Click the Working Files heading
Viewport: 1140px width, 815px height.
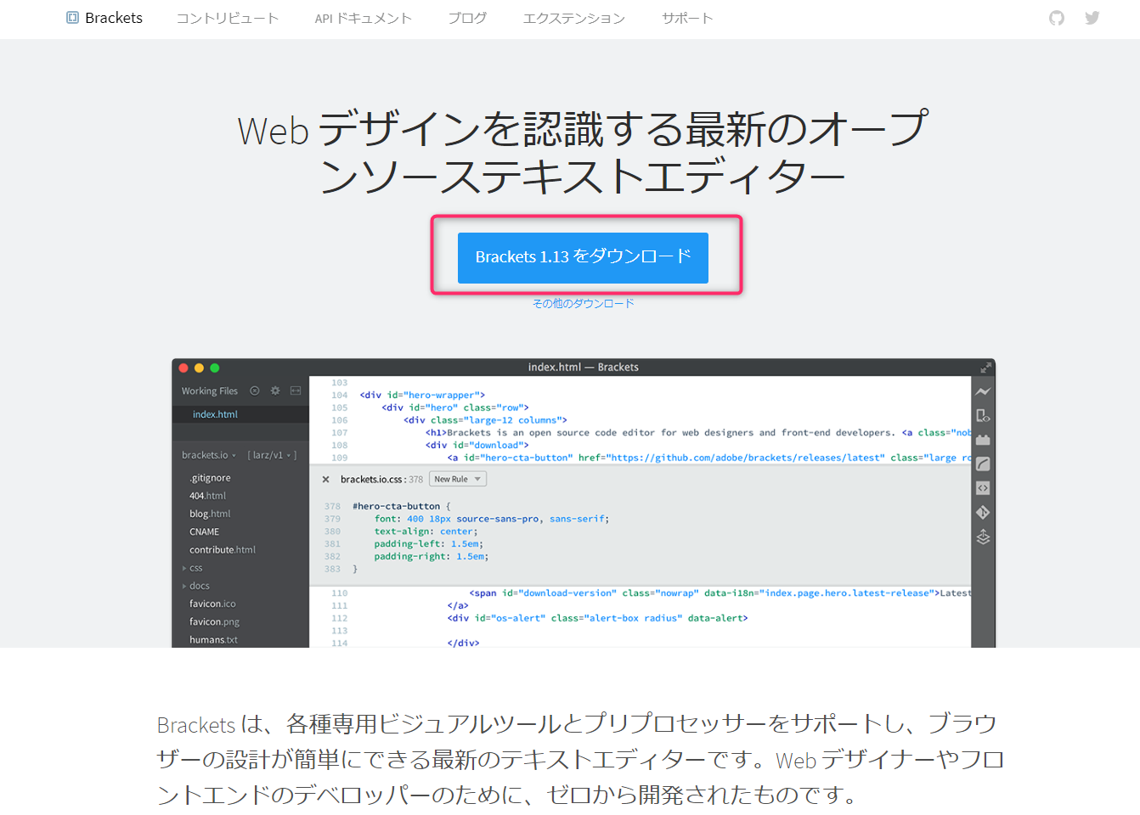point(209,391)
